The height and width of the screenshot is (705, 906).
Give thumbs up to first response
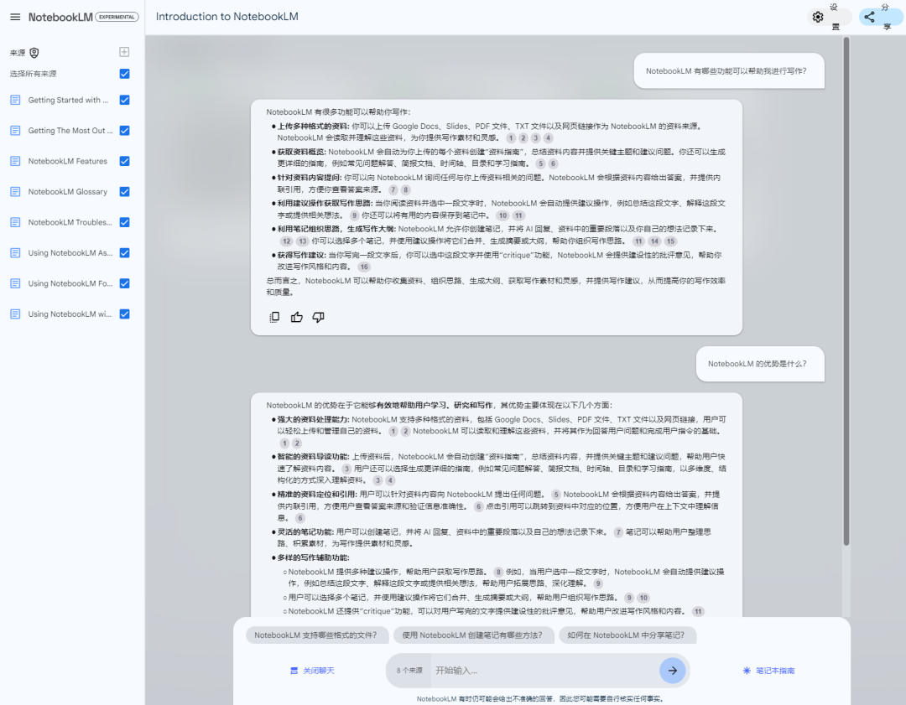[296, 317]
